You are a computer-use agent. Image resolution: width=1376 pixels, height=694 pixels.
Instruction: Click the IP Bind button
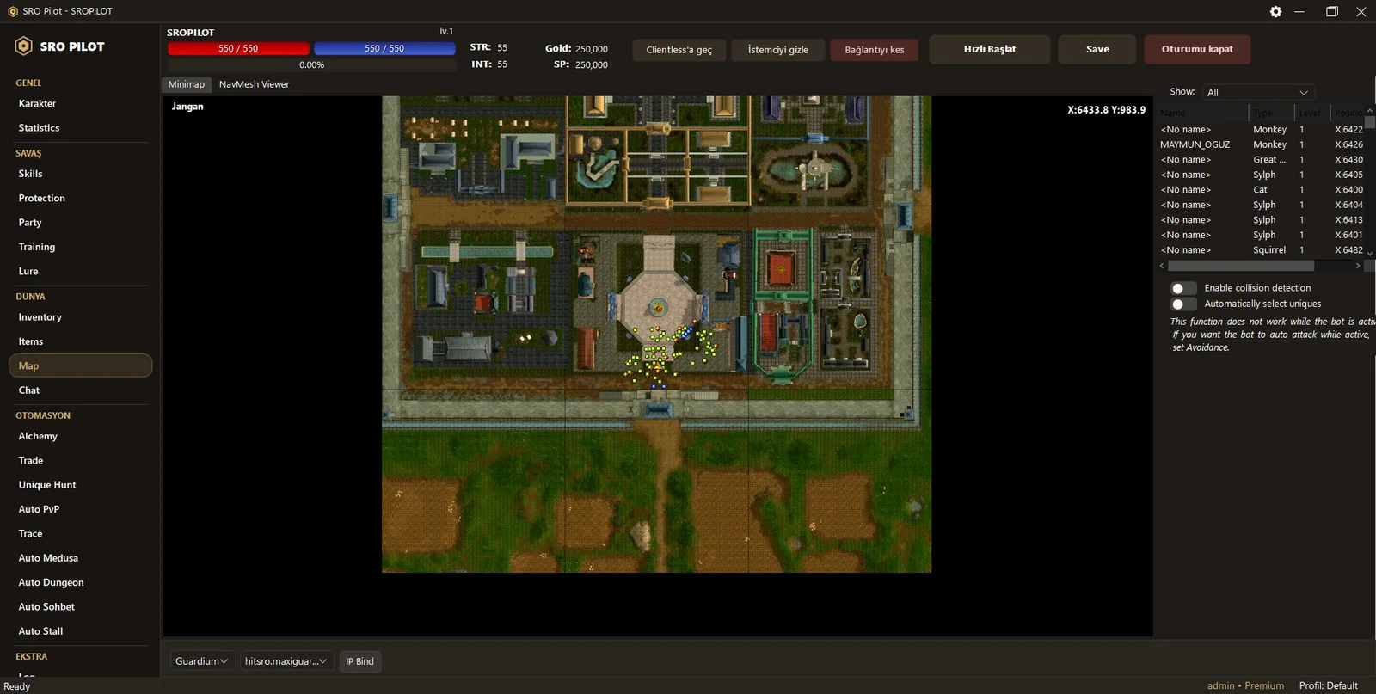[360, 661]
